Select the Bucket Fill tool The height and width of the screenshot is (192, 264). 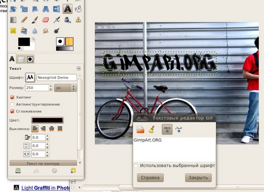(x=78, y=9)
